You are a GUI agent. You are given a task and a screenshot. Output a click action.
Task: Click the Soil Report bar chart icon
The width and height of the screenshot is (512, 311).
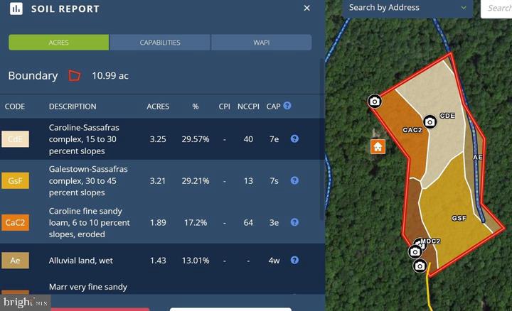[16, 9]
